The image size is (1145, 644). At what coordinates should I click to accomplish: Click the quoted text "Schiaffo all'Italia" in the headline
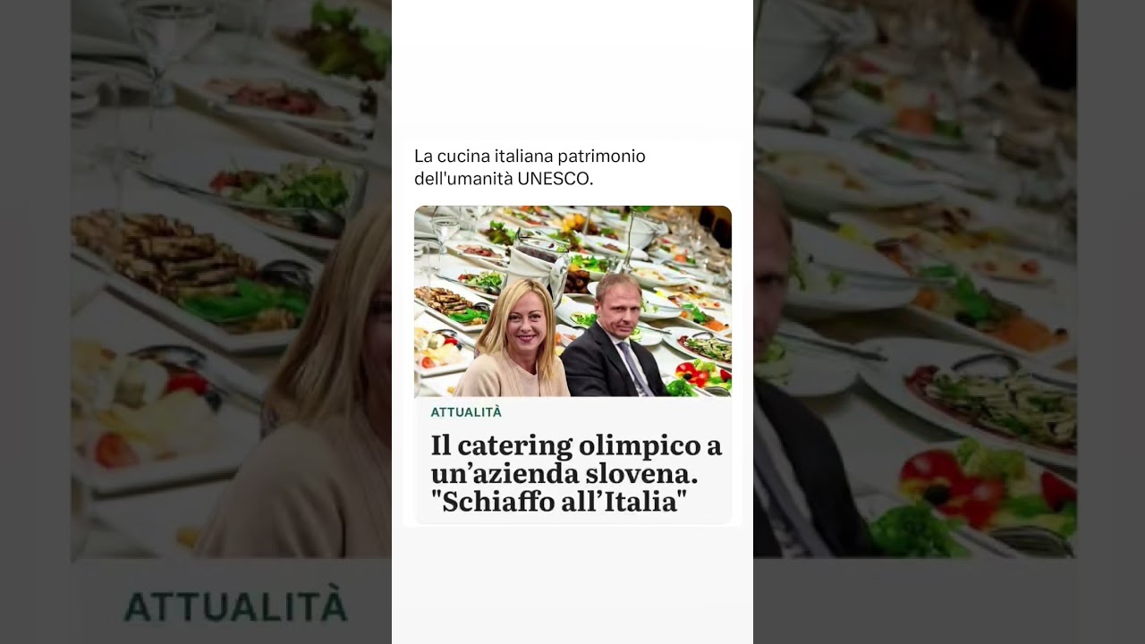[x=559, y=502]
